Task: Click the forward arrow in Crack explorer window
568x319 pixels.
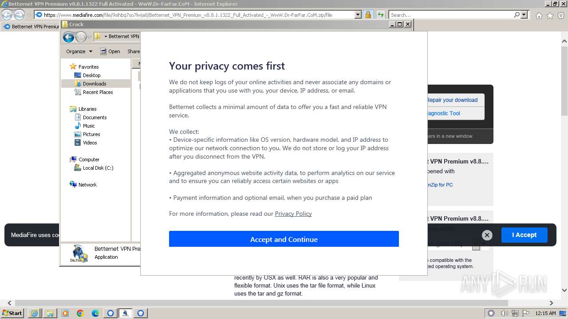Action: click(81, 37)
